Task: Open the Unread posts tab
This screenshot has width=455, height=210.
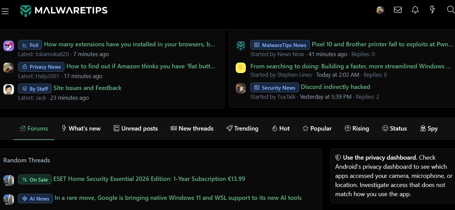Action: point(135,129)
